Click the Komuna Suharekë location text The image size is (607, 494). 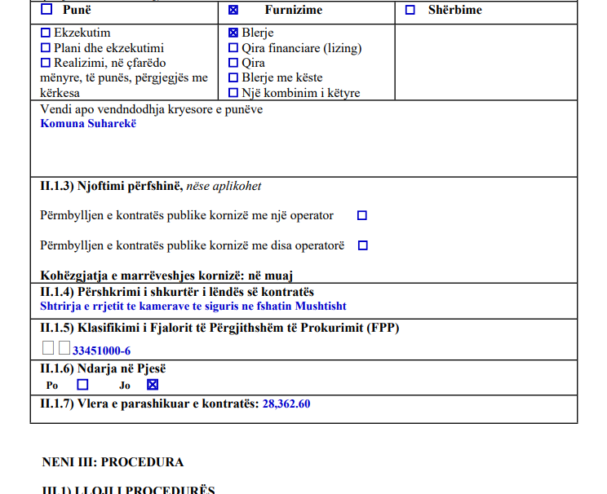[x=88, y=123]
